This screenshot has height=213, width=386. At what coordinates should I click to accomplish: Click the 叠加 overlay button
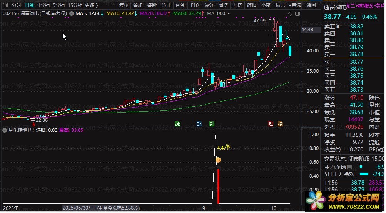[138, 5]
